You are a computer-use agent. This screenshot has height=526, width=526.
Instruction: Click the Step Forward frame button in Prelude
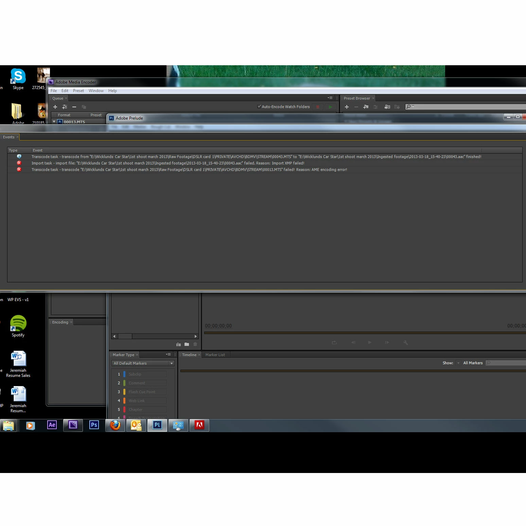(x=387, y=343)
